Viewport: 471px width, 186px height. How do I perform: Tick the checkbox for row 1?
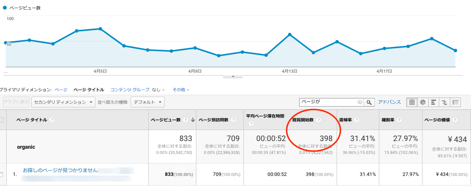pos(1,175)
